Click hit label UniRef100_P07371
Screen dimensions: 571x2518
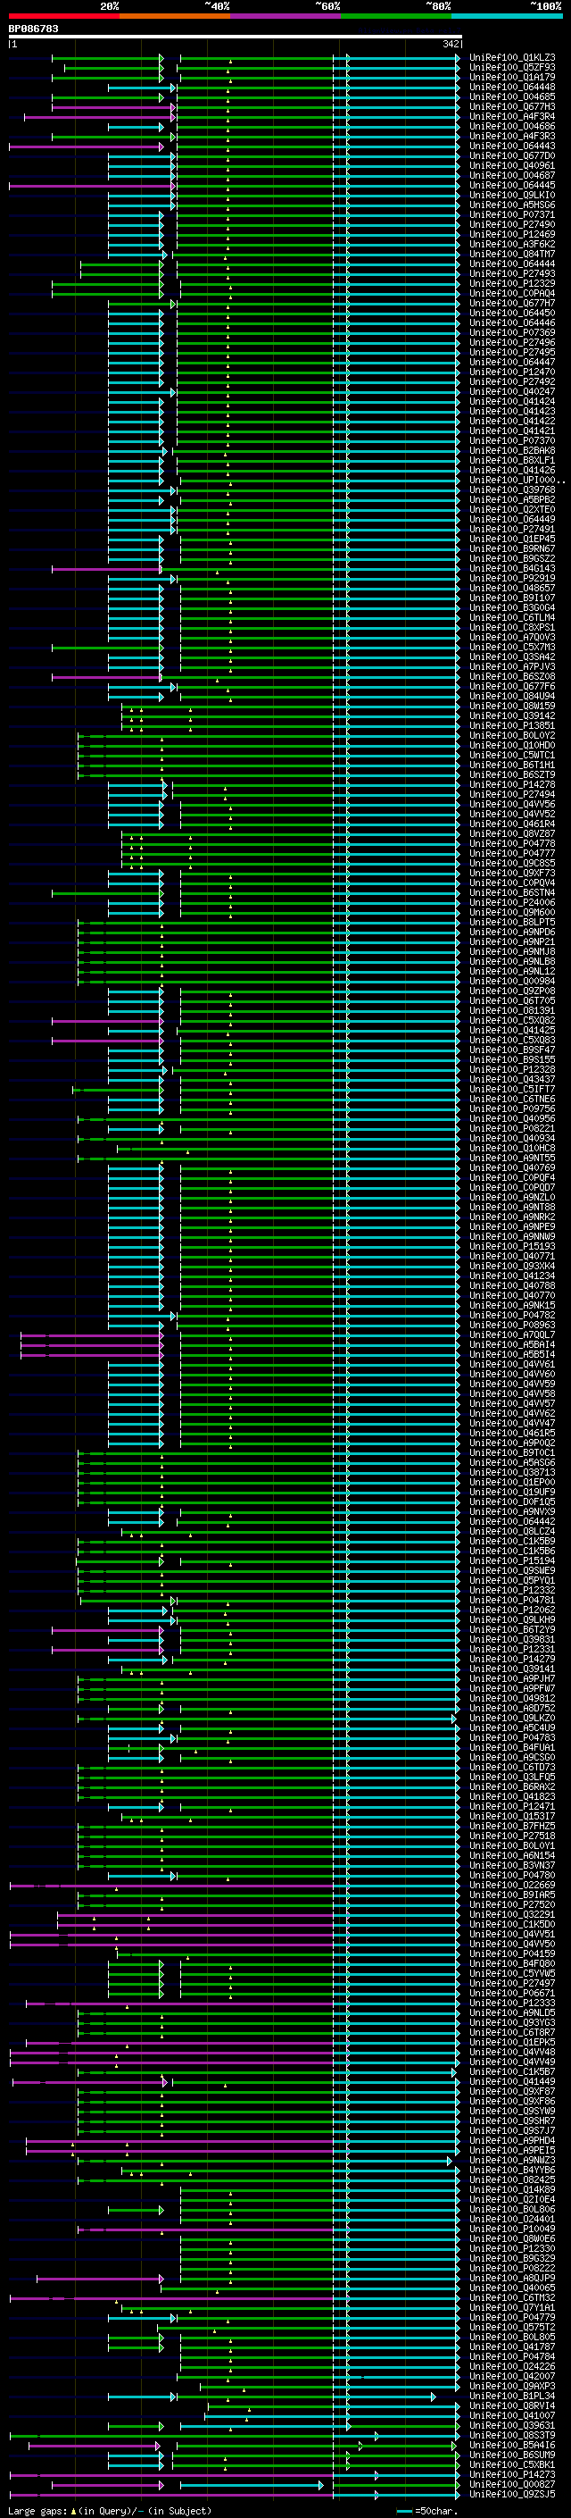512,215
